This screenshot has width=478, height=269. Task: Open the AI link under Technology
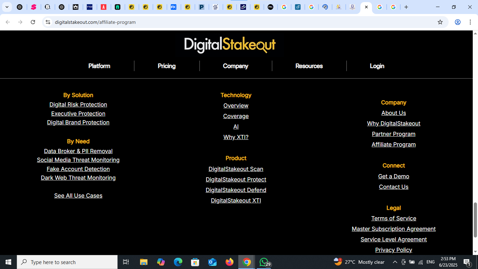tap(236, 126)
